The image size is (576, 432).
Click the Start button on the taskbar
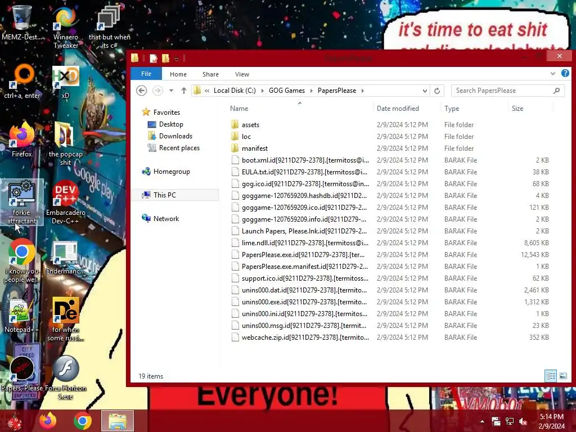[x=15, y=421]
